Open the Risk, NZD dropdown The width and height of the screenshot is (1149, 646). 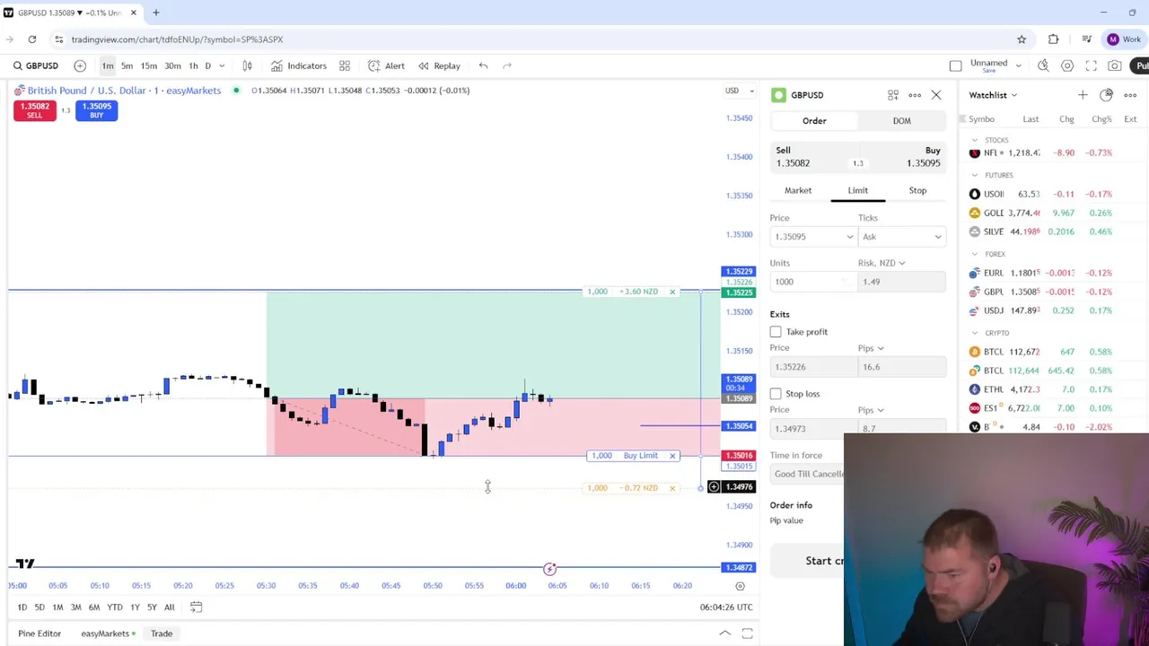point(881,263)
